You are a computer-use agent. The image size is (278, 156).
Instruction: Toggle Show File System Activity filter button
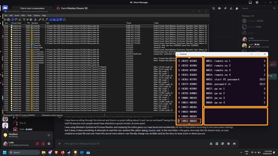(x=54, y=19)
